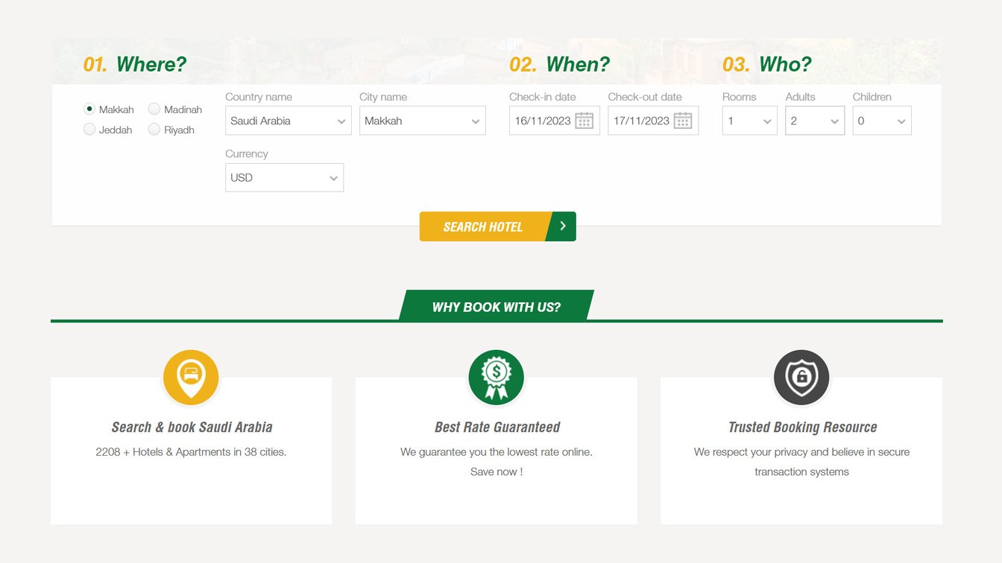This screenshot has height=563, width=1002.
Task: Click the green arrow beside Search Hotel
Action: (563, 226)
